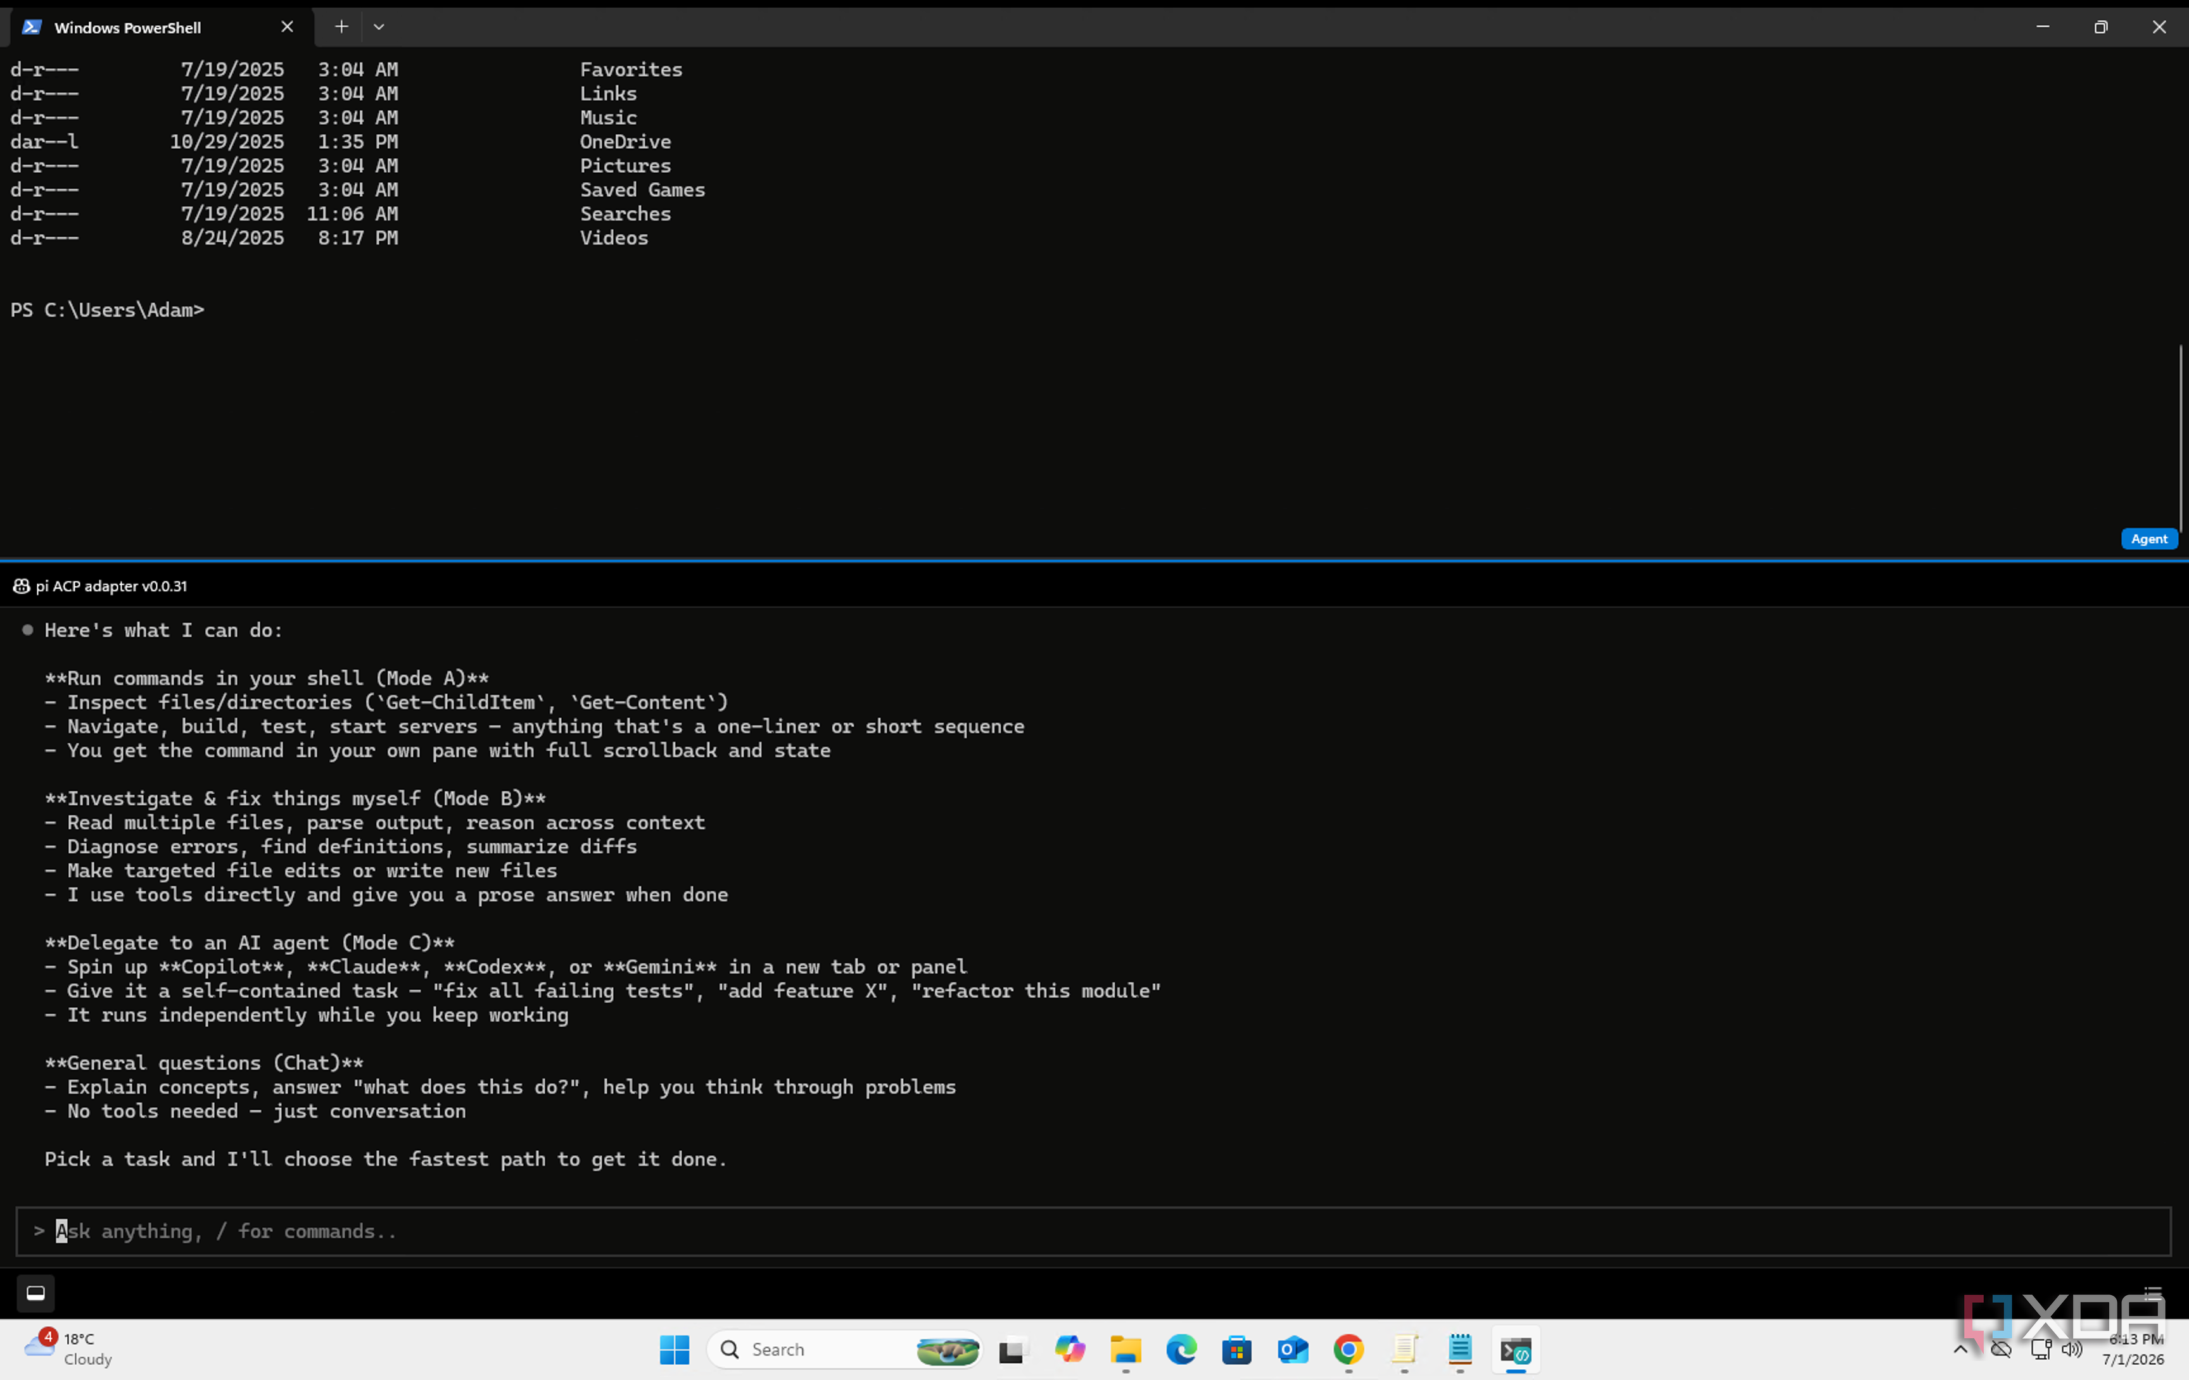Click the OneDrive cloud tray icon
This screenshot has width=2189, height=1380.
pos(2001,1350)
